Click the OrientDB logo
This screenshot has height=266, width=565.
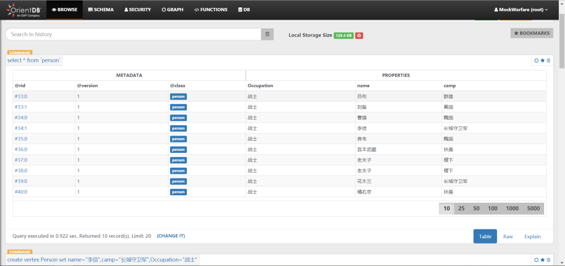(24, 10)
